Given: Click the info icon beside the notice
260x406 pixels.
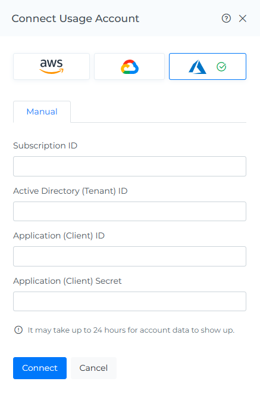Looking at the screenshot, I should click(18, 330).
